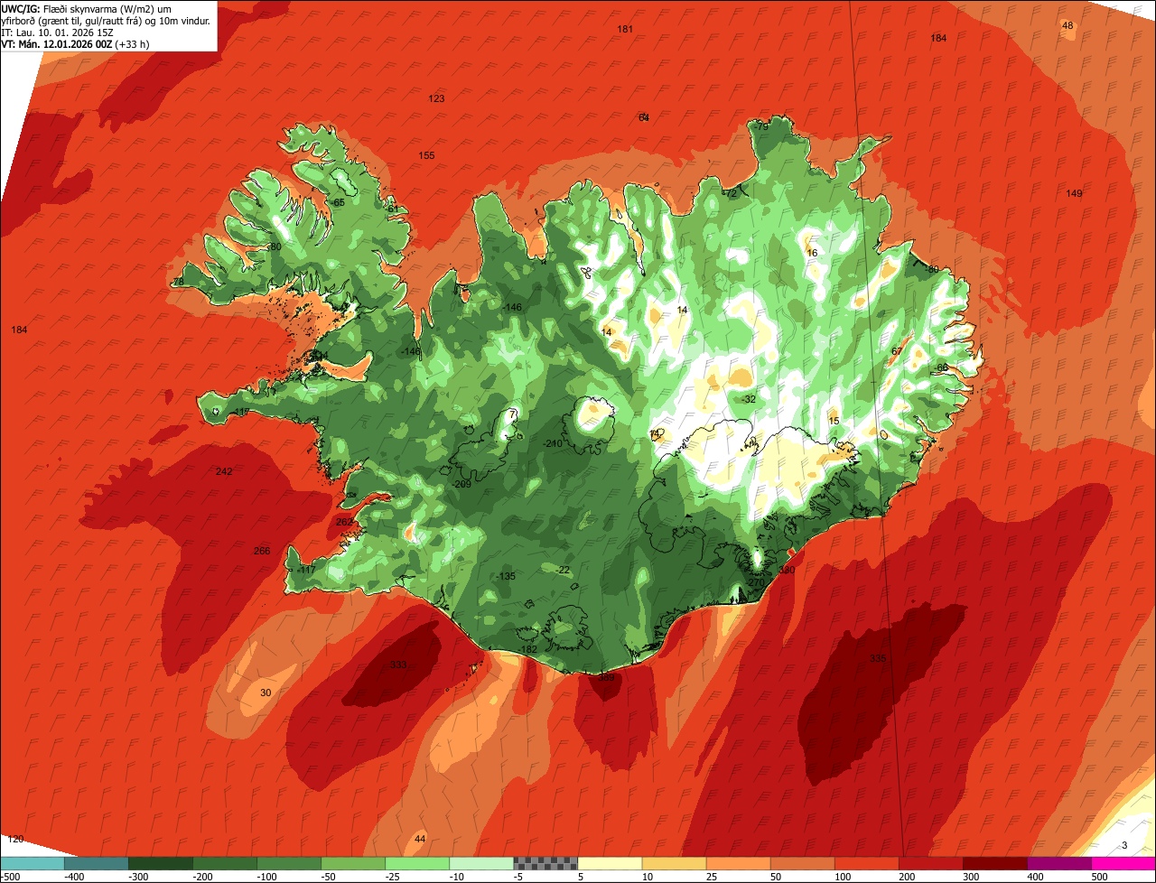Viewport: 1156px width, 883px height.
Task: Select the value 78 at the western tip
Action: (178, 282)
